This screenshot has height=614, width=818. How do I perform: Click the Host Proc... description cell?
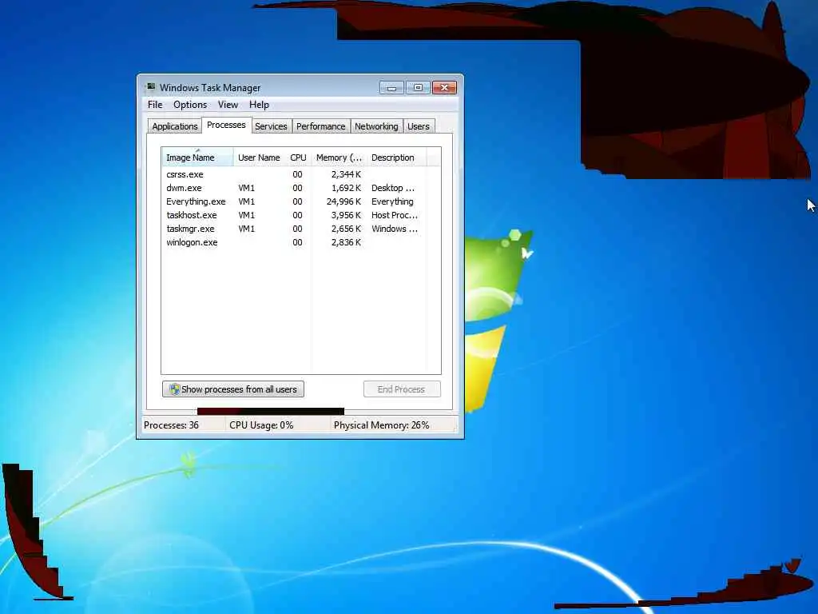click(x=395, y=215)
